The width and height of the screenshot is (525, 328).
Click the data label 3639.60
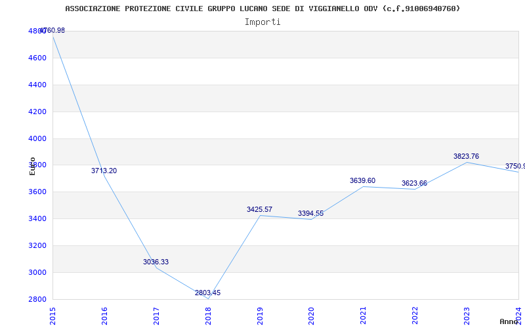point(363,181)
